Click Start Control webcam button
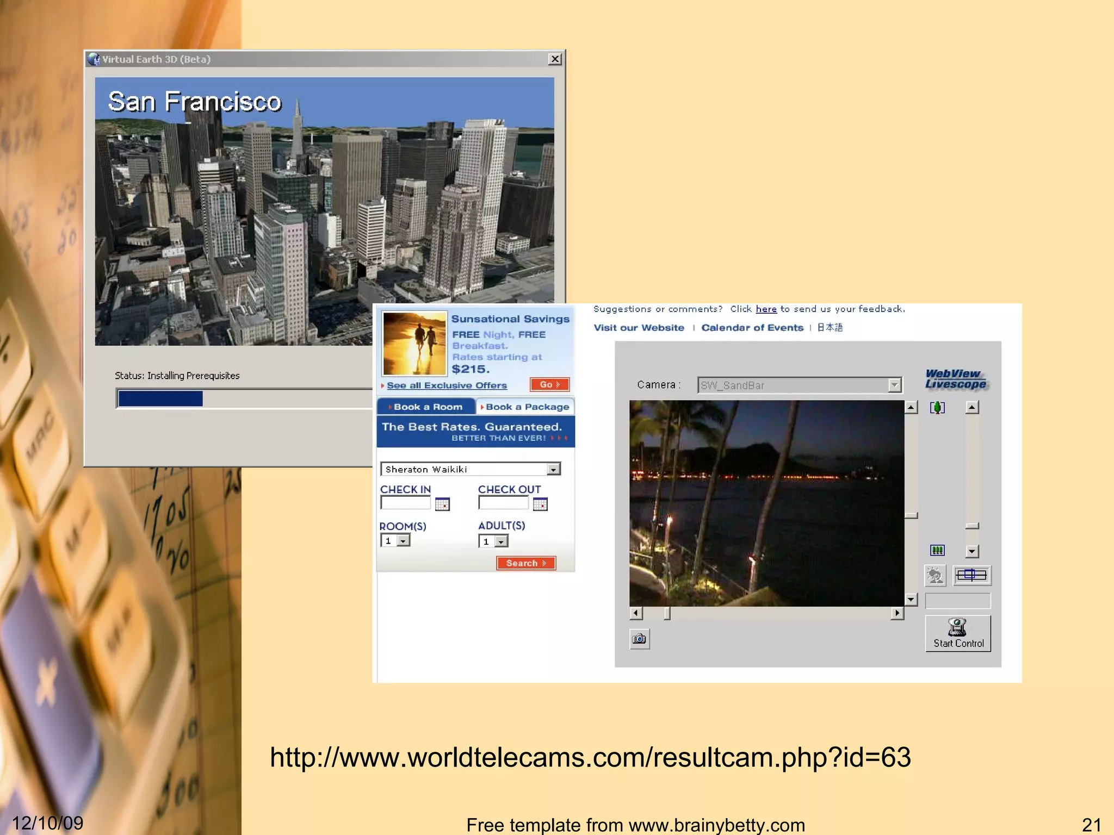 point(958,633)
